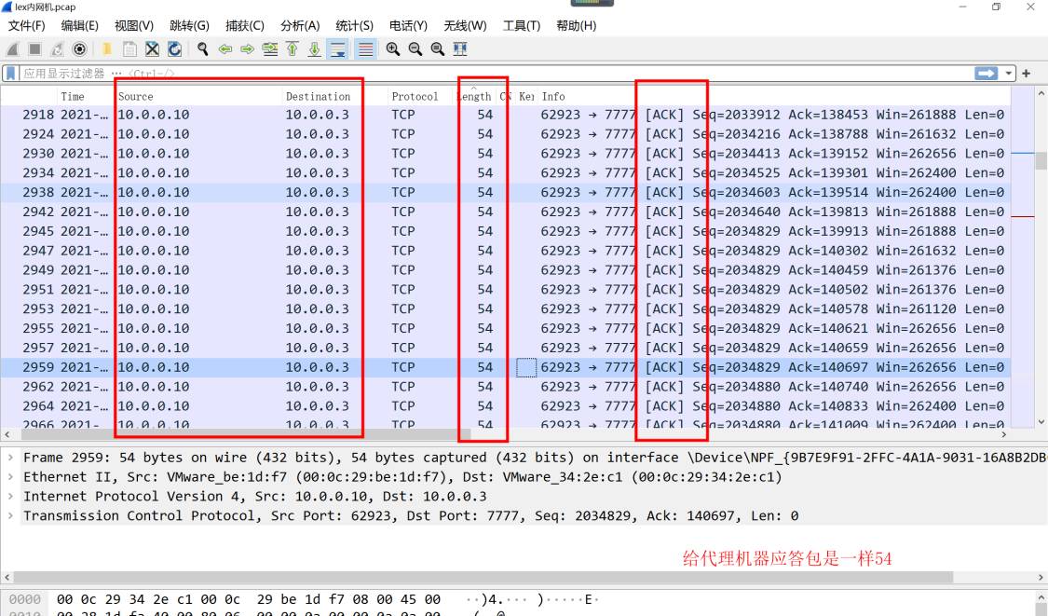Sort by the Length column header

[x=474, y=96]
